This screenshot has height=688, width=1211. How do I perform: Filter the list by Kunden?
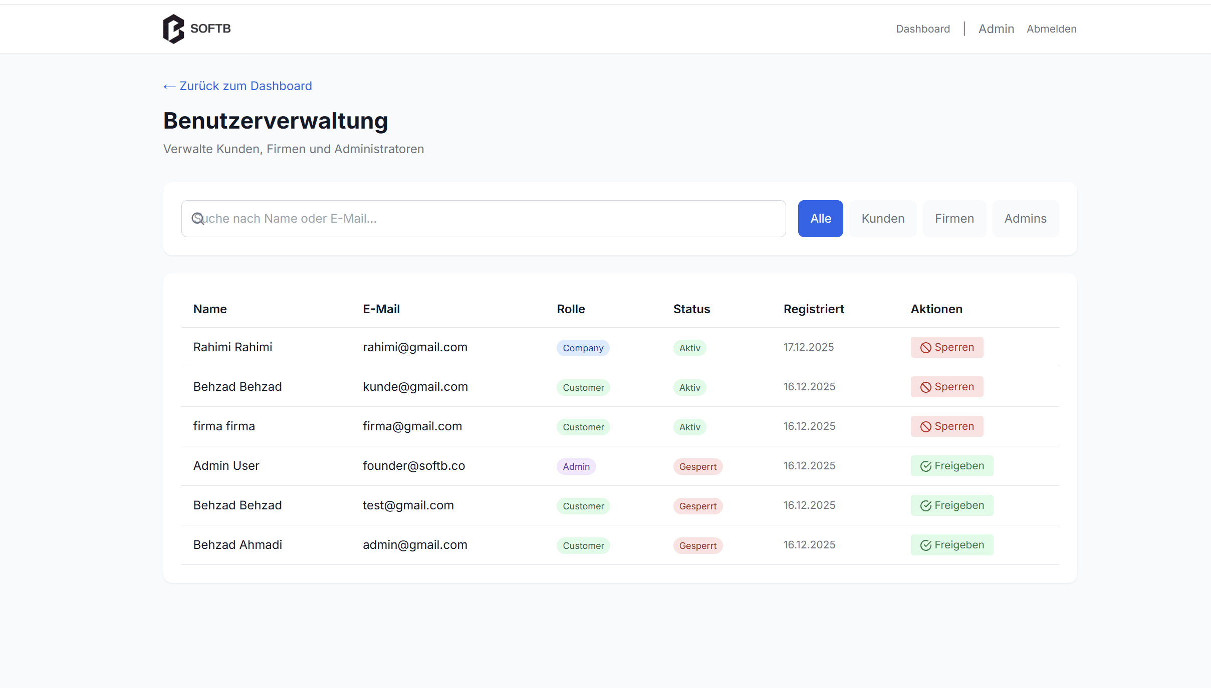pyautogui.click(x=882, y=219)
